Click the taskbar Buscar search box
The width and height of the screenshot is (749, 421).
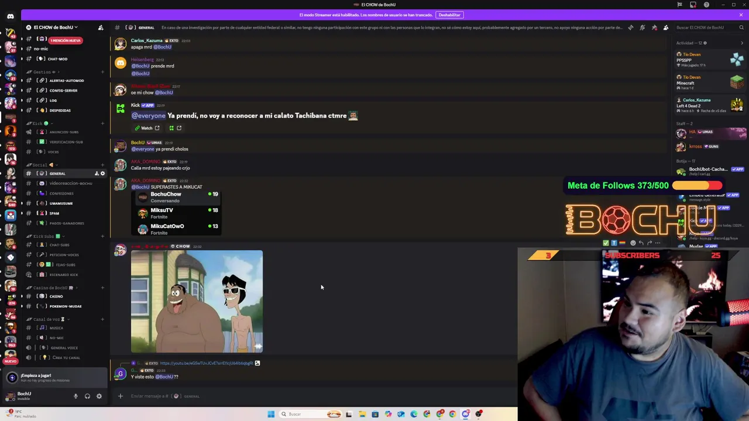[311, 414]
